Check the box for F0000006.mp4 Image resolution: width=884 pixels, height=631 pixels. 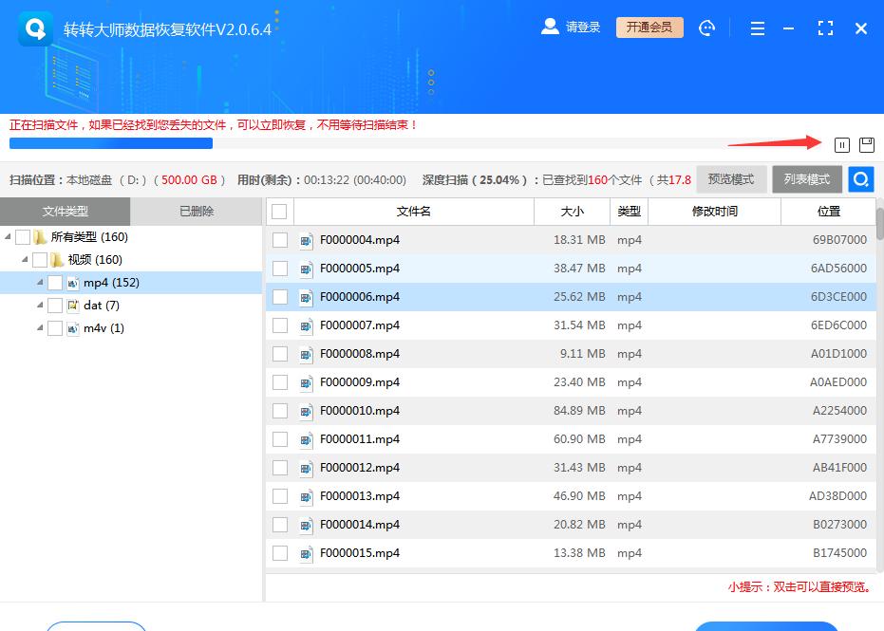[x=280, y=297]
